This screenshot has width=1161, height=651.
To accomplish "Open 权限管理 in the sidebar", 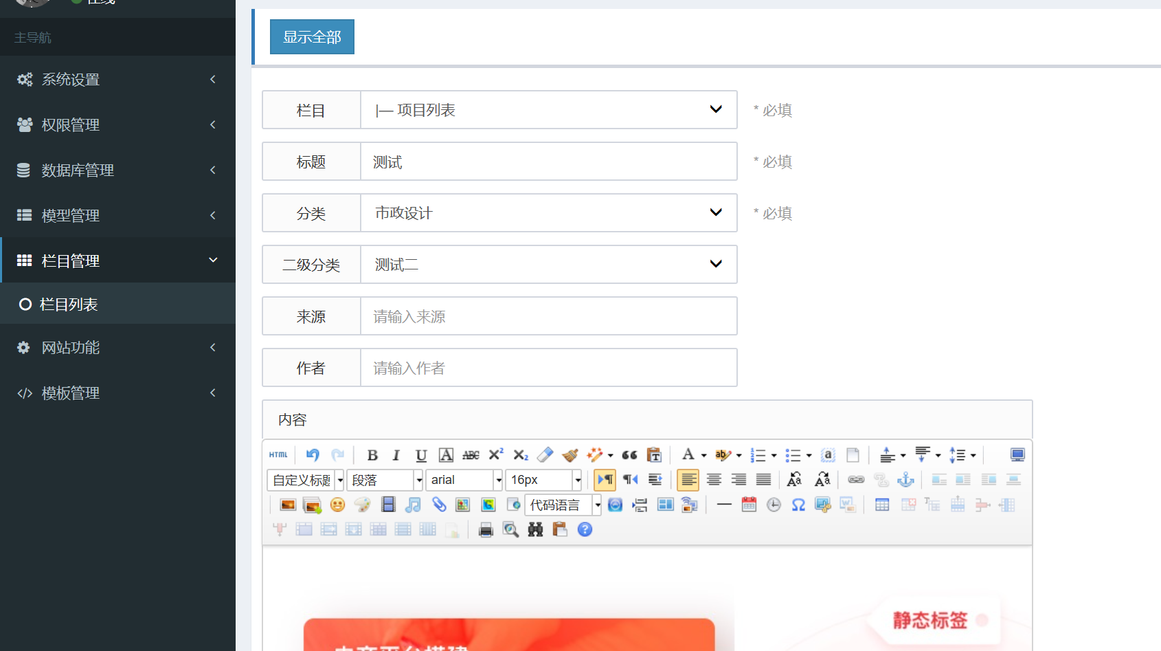I will pos(118,124).
